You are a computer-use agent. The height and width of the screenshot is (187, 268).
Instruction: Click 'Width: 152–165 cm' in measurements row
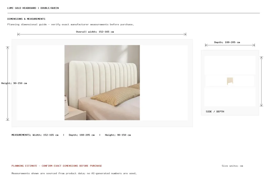[x=46, y=135]
